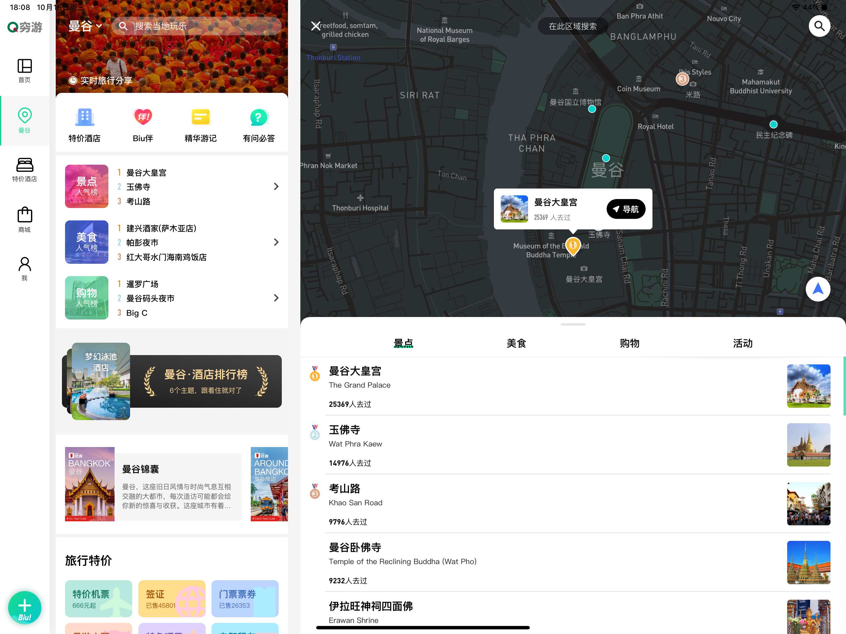Open 曼谷卧佛寺 temple photo
Image resolution: width=846 pixels, height=634 pixels.
tap(809, 562)
